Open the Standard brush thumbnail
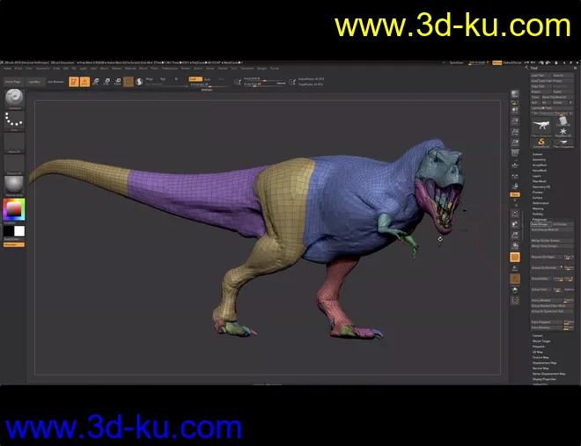Viewport: 581px width, 446px height. point(13,99)
